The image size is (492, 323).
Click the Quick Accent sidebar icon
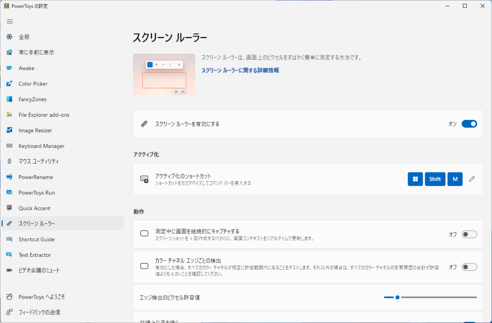coord(9,208)
